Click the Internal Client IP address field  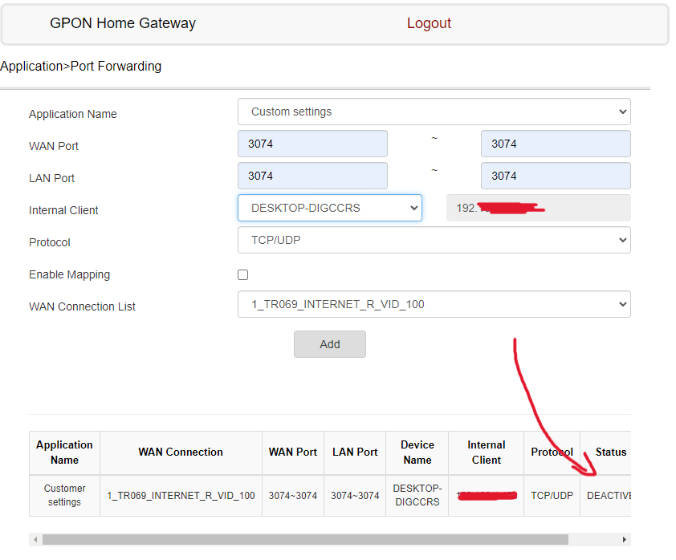pos(538,207)
